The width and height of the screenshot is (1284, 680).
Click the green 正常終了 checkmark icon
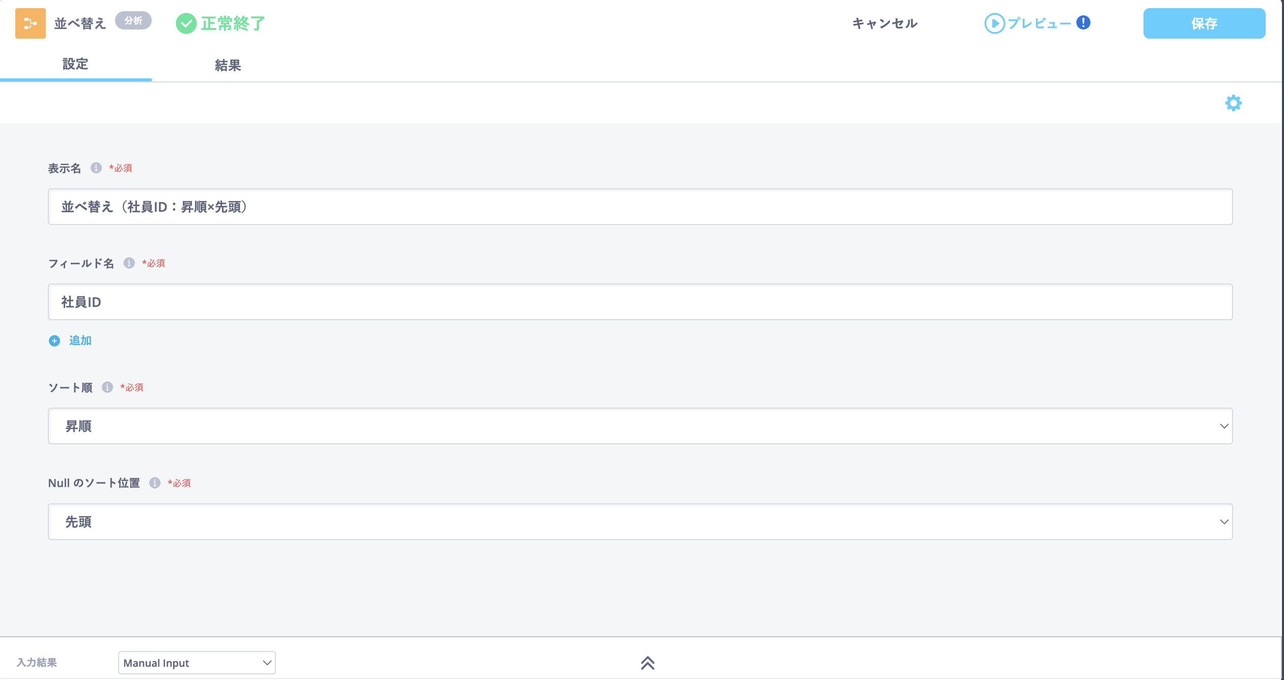coord(186,23)
